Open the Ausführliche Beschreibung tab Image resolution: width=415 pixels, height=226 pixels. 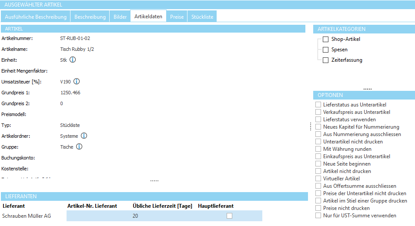coord(36,17)
